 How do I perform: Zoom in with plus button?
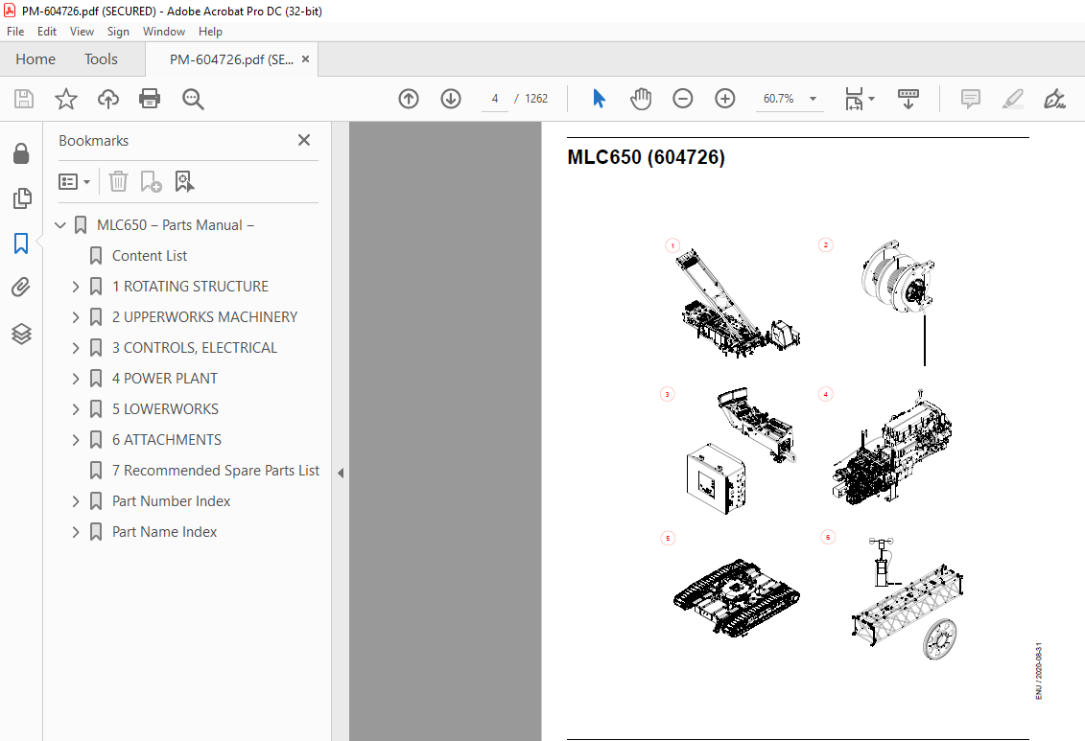(724, 99)
